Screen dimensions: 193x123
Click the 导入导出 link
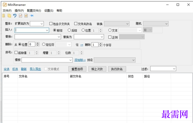tap(35, 69)
